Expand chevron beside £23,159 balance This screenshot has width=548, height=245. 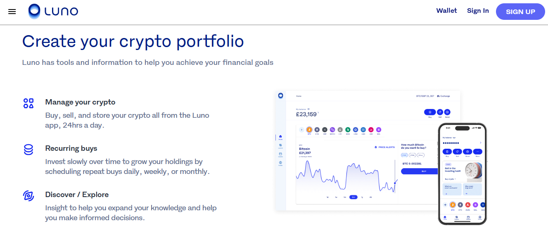318,113
